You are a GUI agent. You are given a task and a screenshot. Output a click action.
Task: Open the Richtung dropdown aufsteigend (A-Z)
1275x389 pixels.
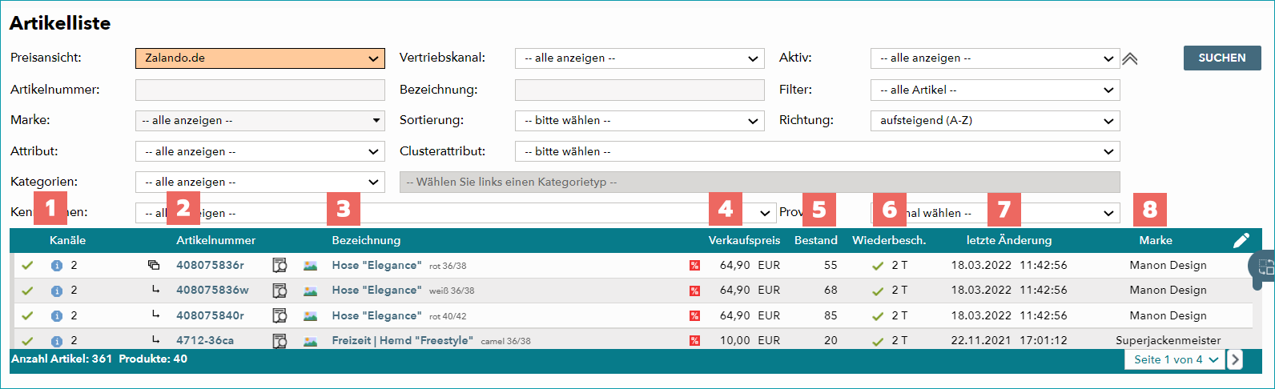995,121
